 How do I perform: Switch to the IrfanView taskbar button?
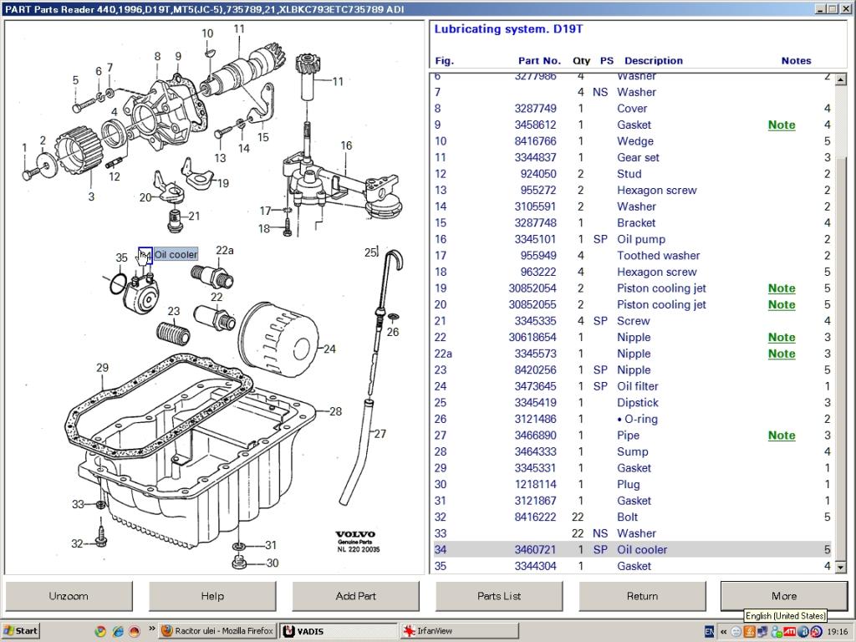point(459,631)
